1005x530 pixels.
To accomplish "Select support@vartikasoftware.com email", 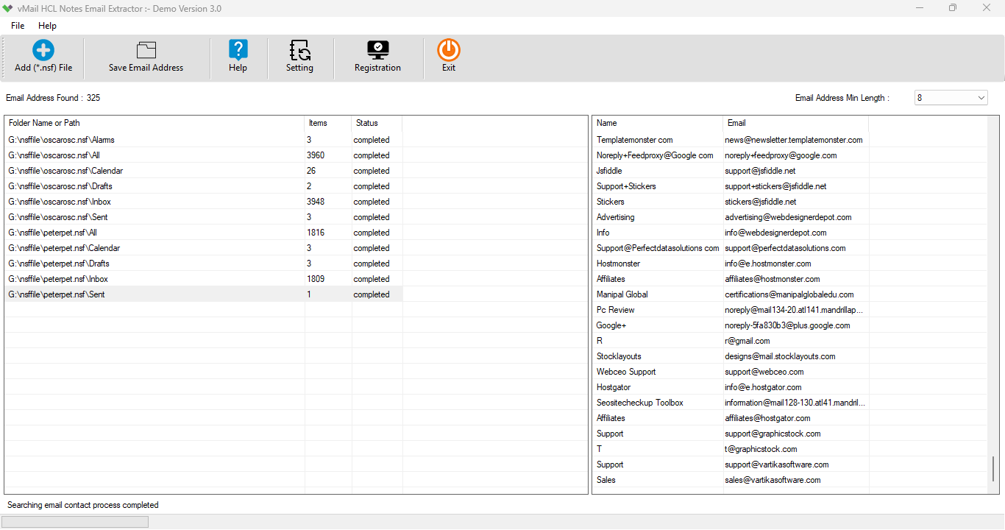I will pos(777,464).
